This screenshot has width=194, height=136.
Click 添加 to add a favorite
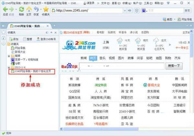click(14, 39)
